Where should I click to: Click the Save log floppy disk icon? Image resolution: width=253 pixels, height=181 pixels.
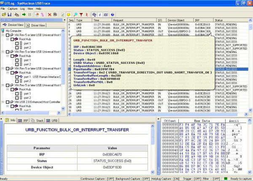pos(10,14)
